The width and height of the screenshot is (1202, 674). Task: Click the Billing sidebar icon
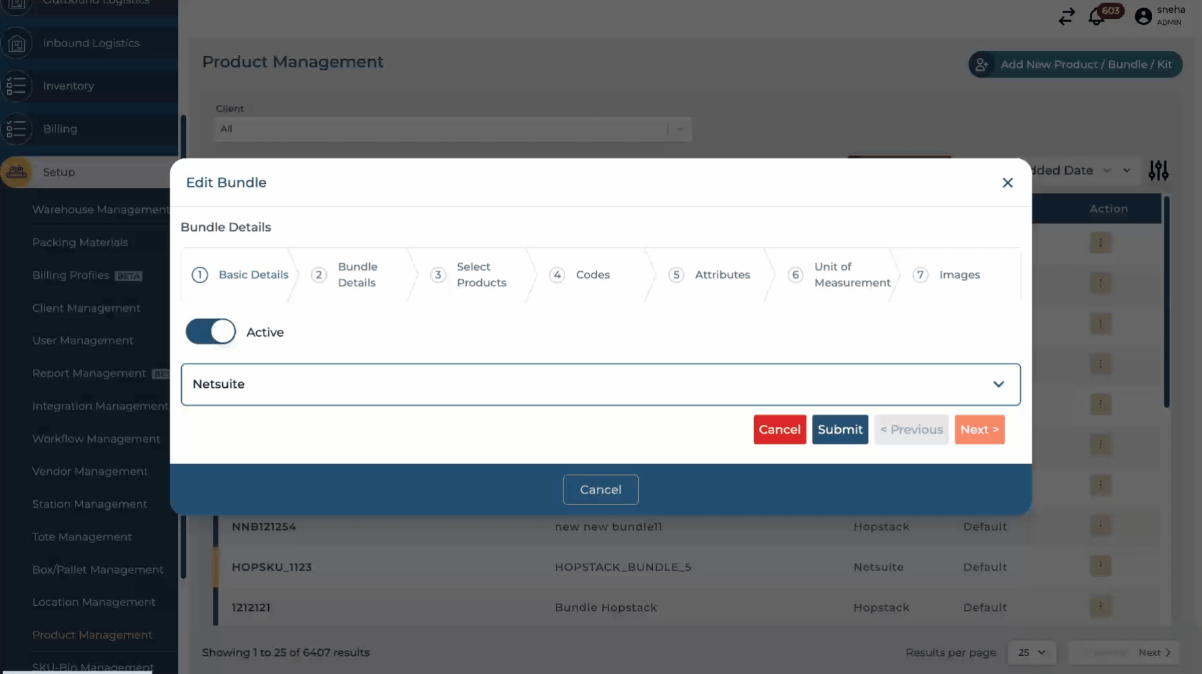(x=17, y=129)
